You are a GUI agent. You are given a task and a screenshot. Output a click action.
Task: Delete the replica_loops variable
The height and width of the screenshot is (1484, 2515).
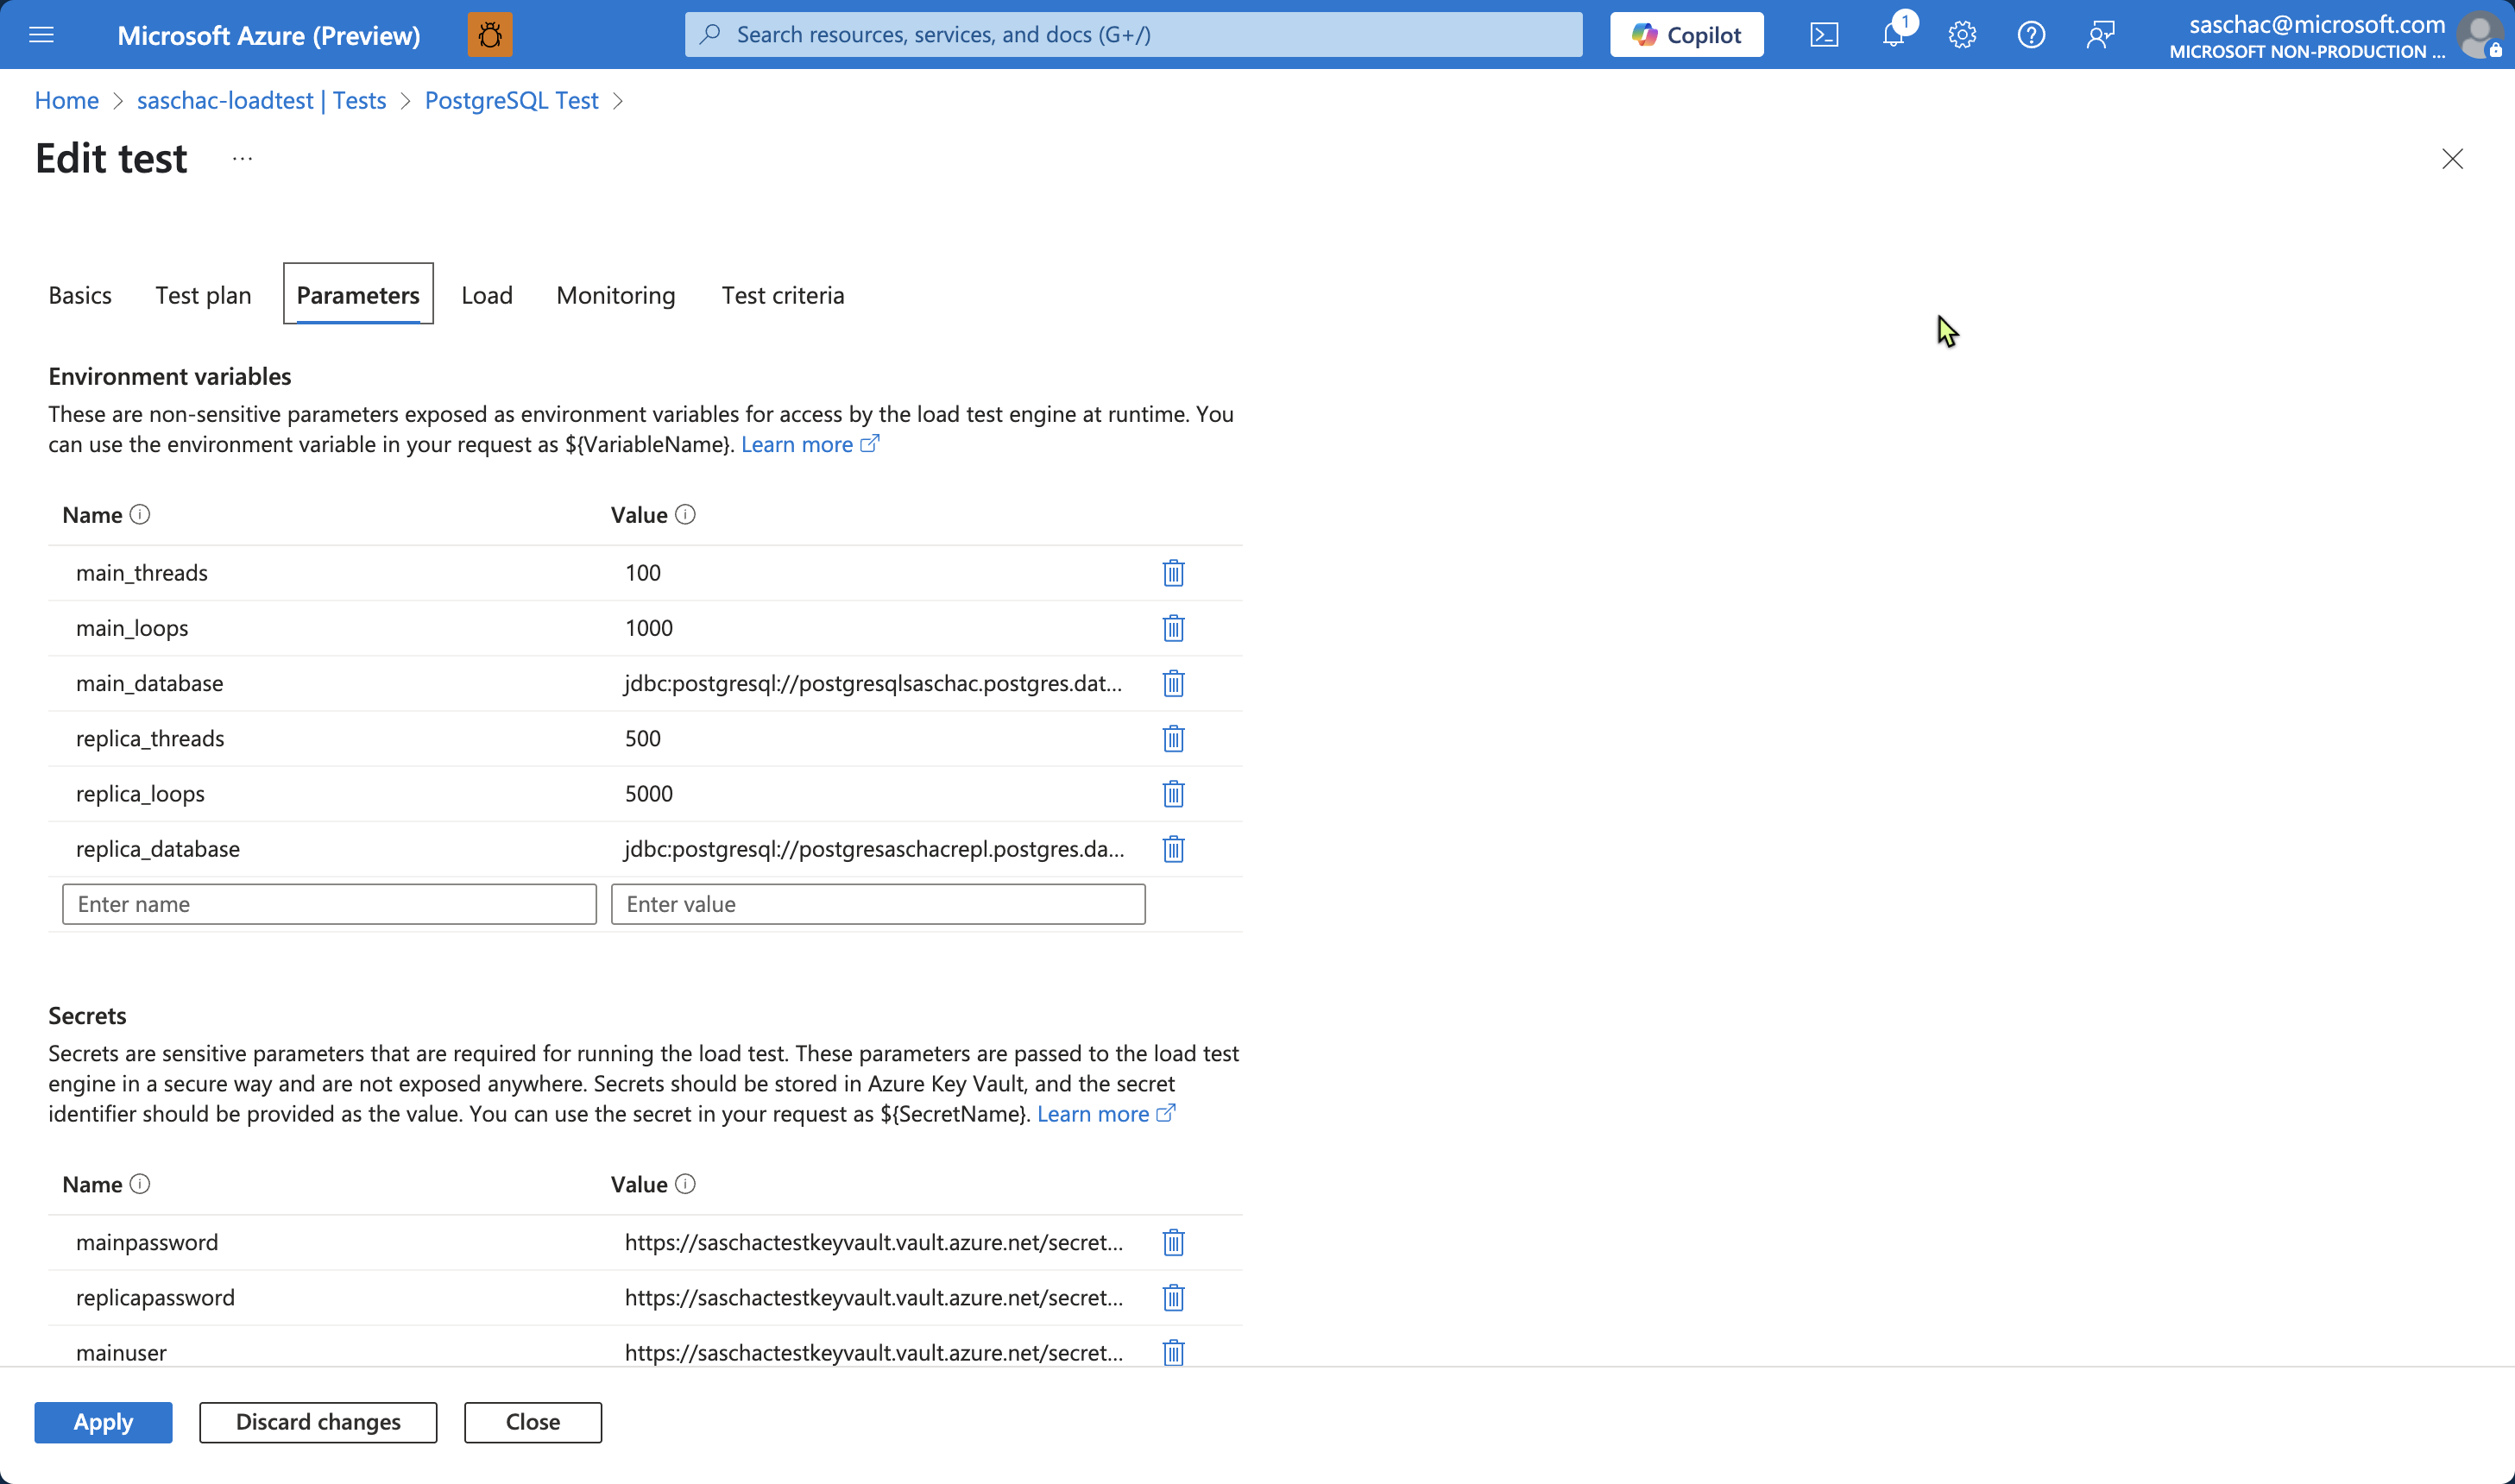coord(1173,793)
